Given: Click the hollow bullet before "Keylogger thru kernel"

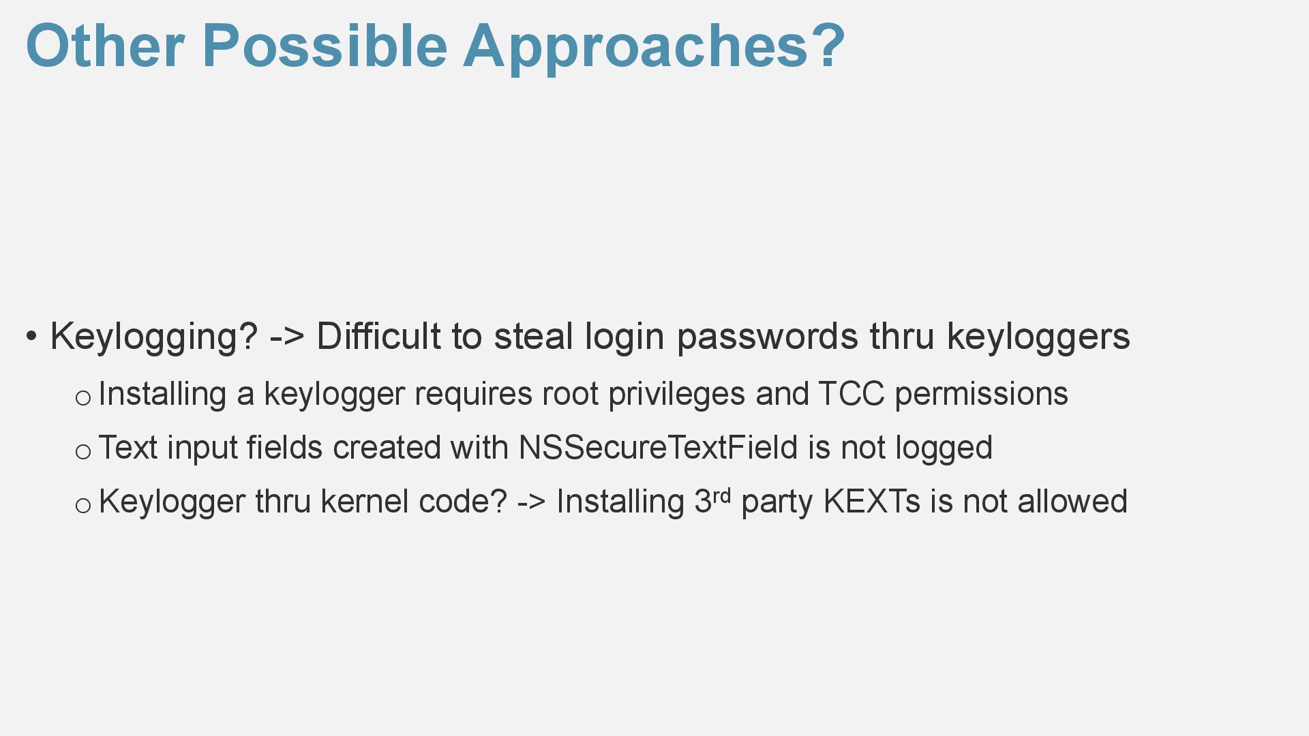Looking at the screenshot, I should point(82,506).
